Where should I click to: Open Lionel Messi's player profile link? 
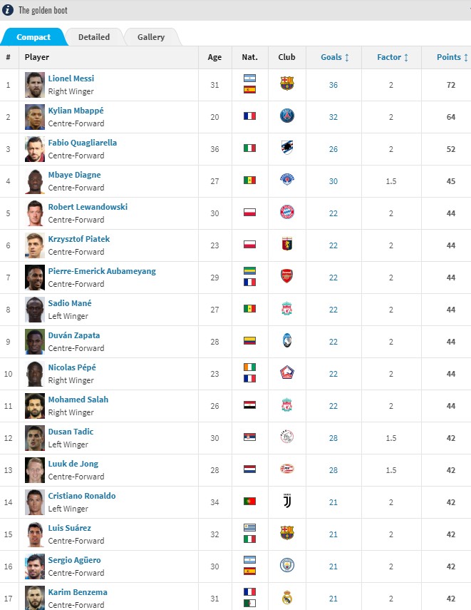pyautogui.click(x=71, y=78)
